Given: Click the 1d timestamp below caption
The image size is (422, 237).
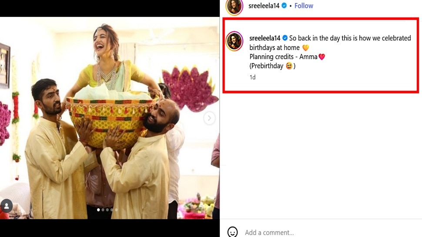Looking at the screenshot, I should (x=252, y=77).
